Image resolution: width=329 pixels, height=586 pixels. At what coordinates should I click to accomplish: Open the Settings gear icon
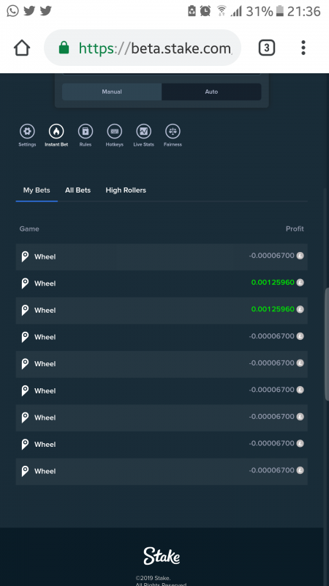pyautogui.click(x=27, y=132)
